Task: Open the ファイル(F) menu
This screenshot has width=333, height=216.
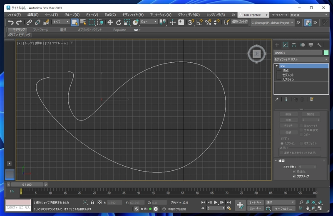Action: click(14, 15)
